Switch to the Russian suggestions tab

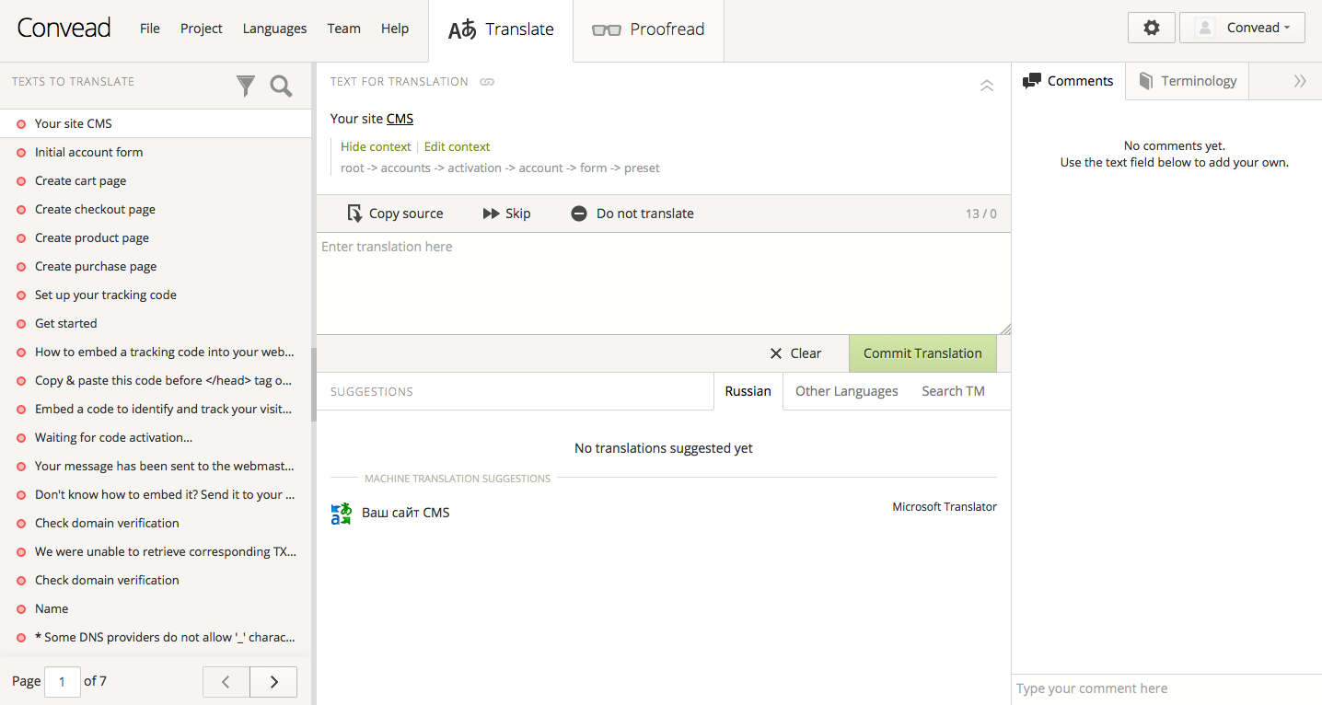(x=748, y=391)
